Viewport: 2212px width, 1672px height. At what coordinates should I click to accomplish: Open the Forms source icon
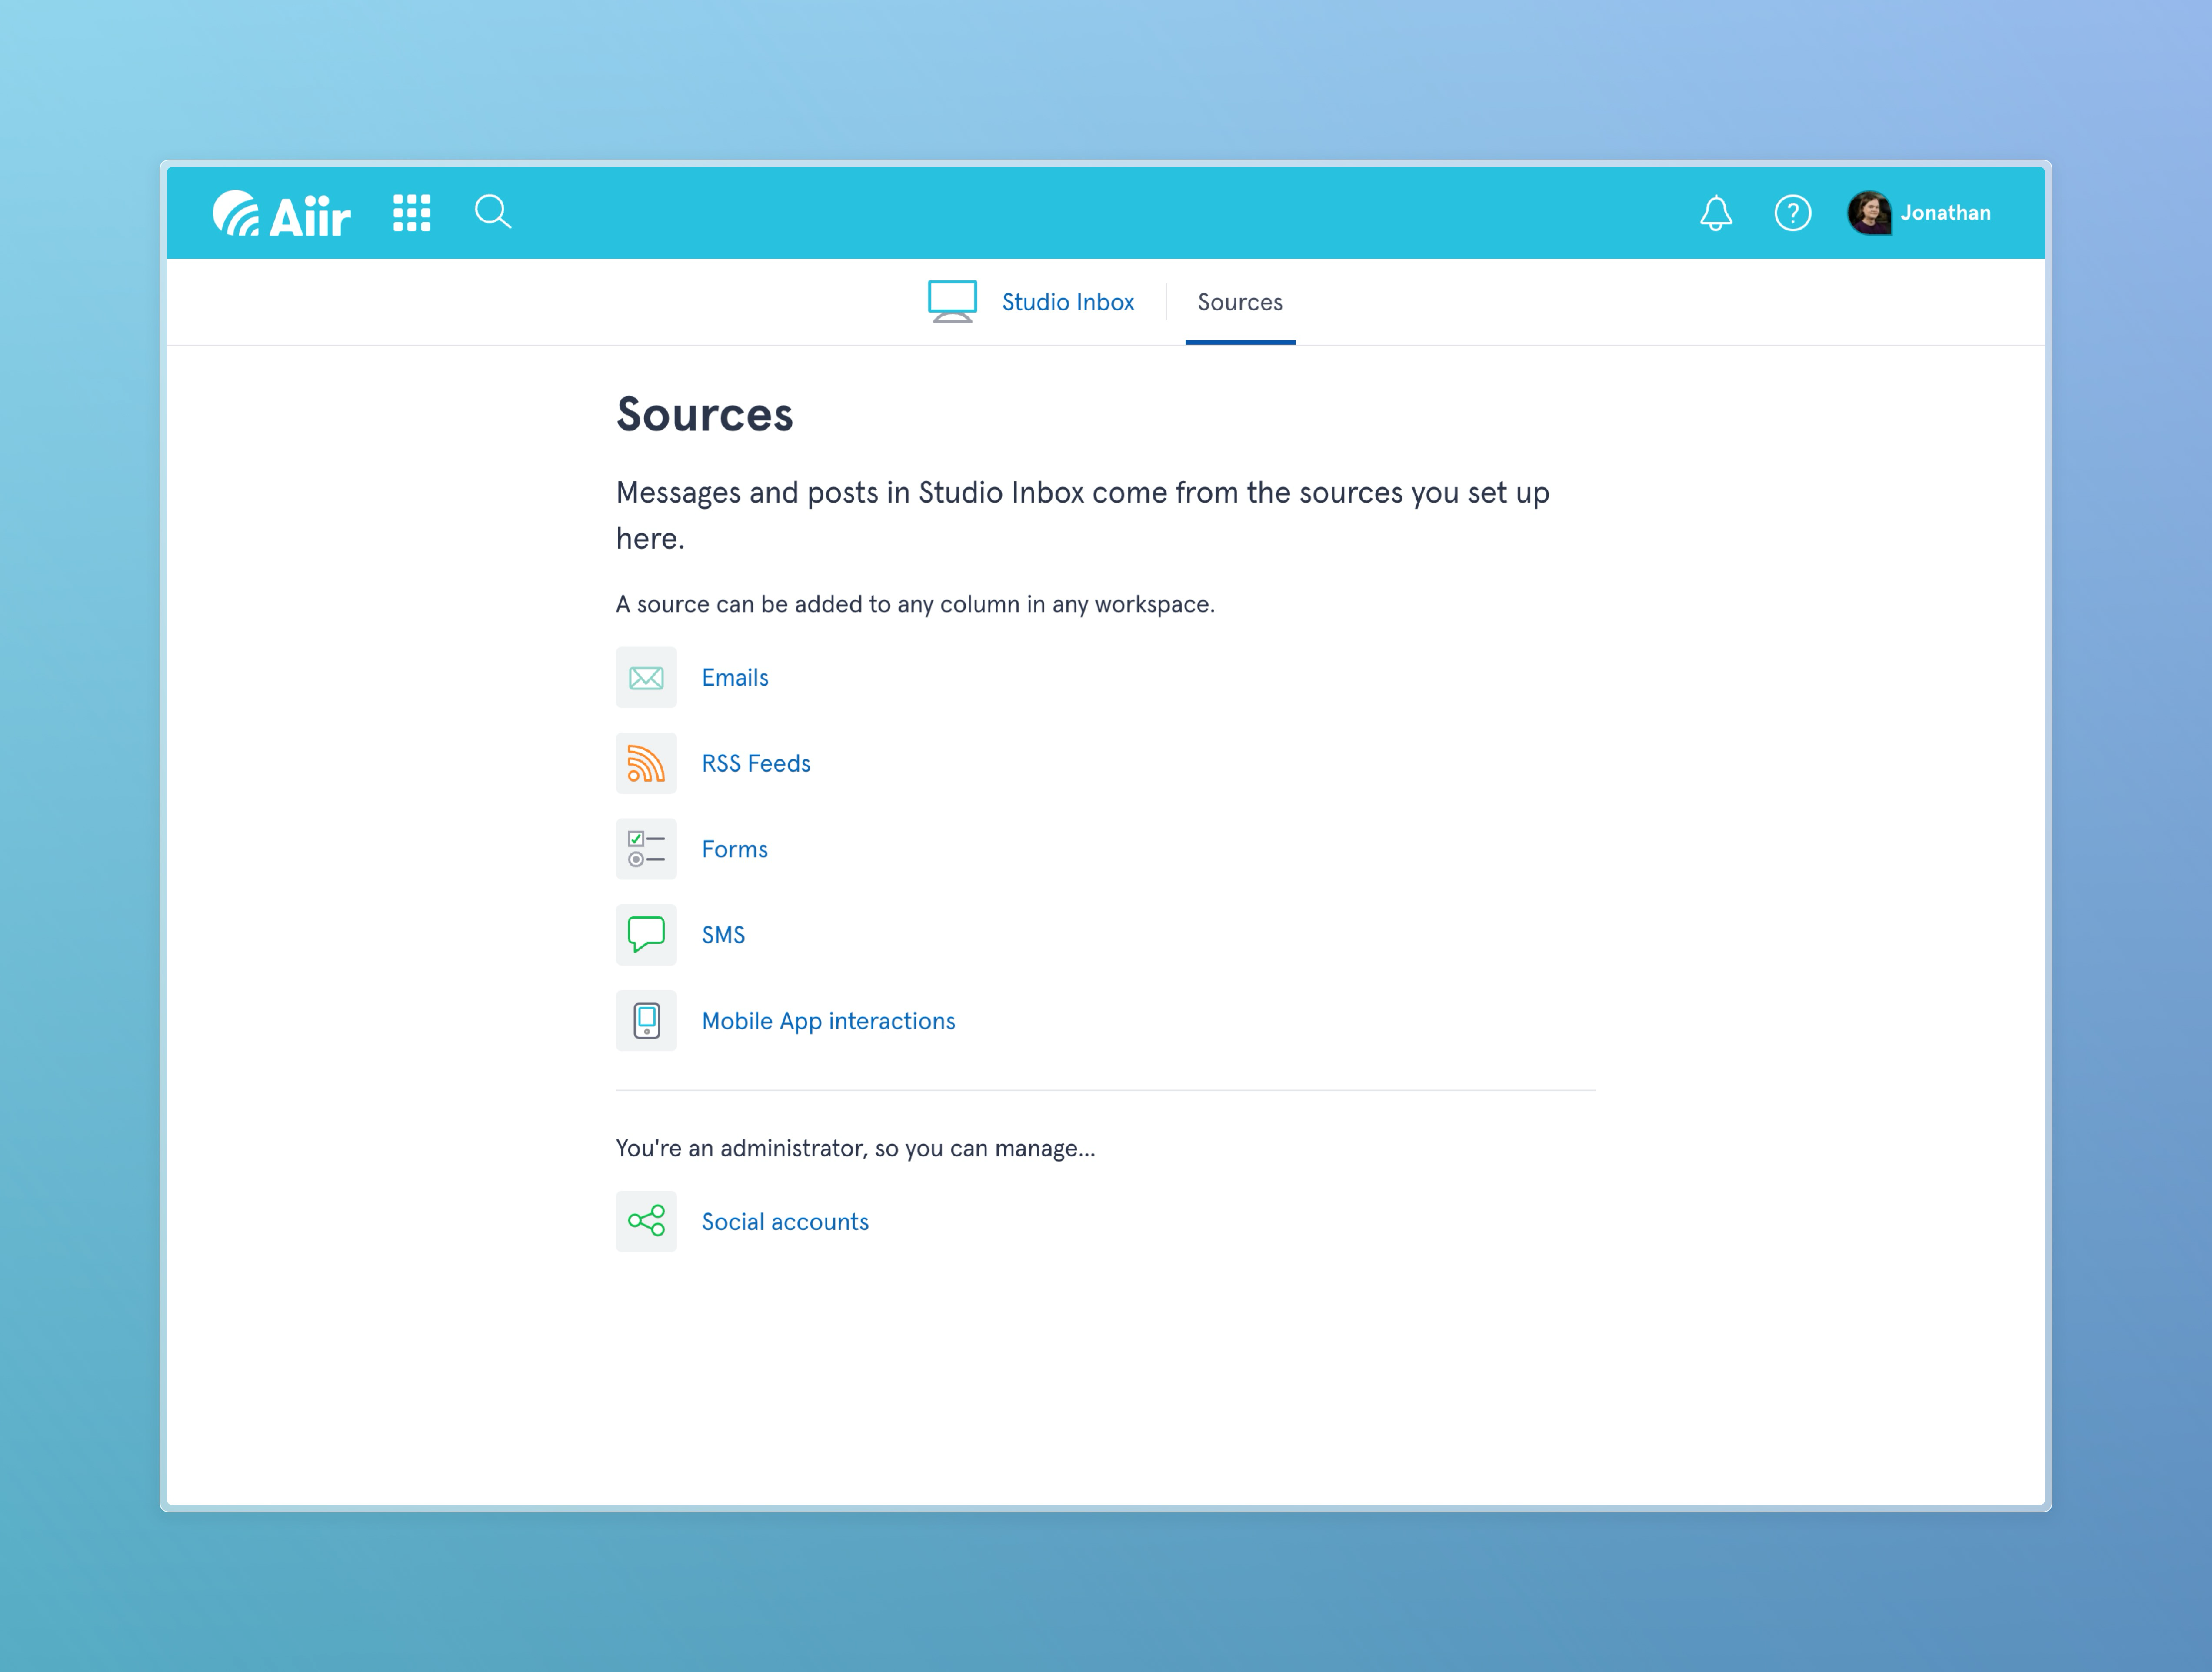(x=646, y=848)
